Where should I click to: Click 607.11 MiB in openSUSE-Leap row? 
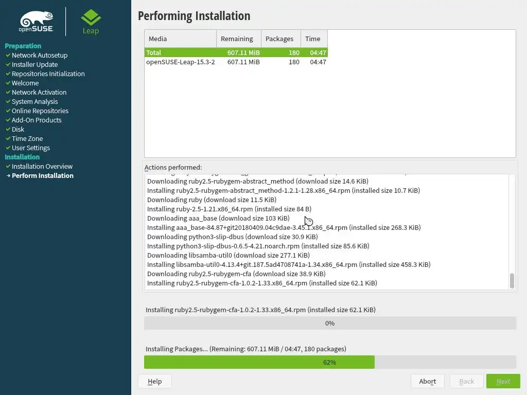click(243, 62)
